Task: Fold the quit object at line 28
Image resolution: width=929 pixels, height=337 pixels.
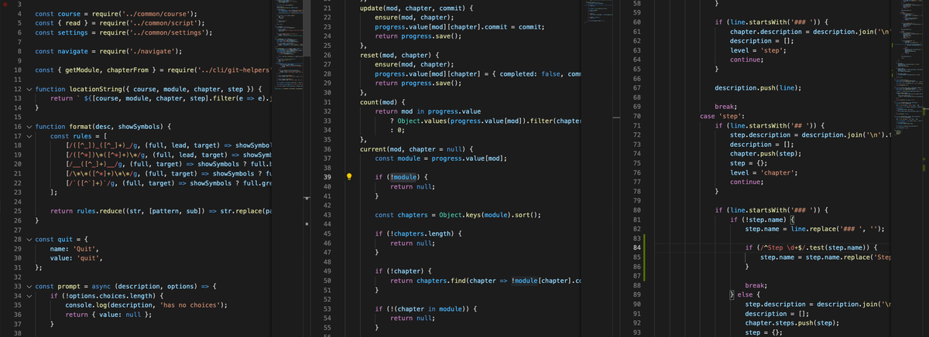Action: pyautogui.click(x=29, y=240)
